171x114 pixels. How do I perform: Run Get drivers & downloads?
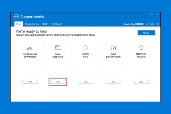pos(30,82)
